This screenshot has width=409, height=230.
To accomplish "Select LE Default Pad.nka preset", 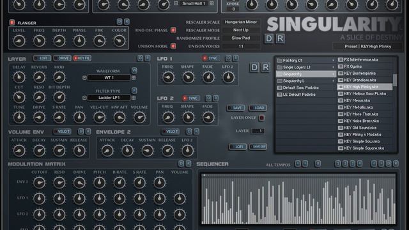I will pos(306,95).
